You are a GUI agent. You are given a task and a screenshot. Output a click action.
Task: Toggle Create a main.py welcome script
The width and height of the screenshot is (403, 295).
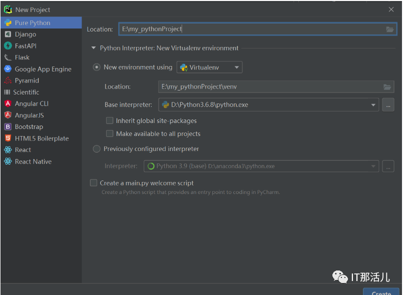94,183
